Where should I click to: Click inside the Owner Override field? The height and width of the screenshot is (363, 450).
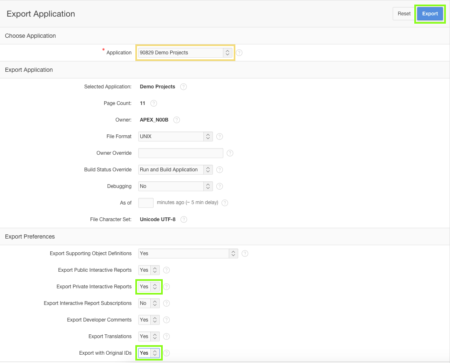pos(180,153)
